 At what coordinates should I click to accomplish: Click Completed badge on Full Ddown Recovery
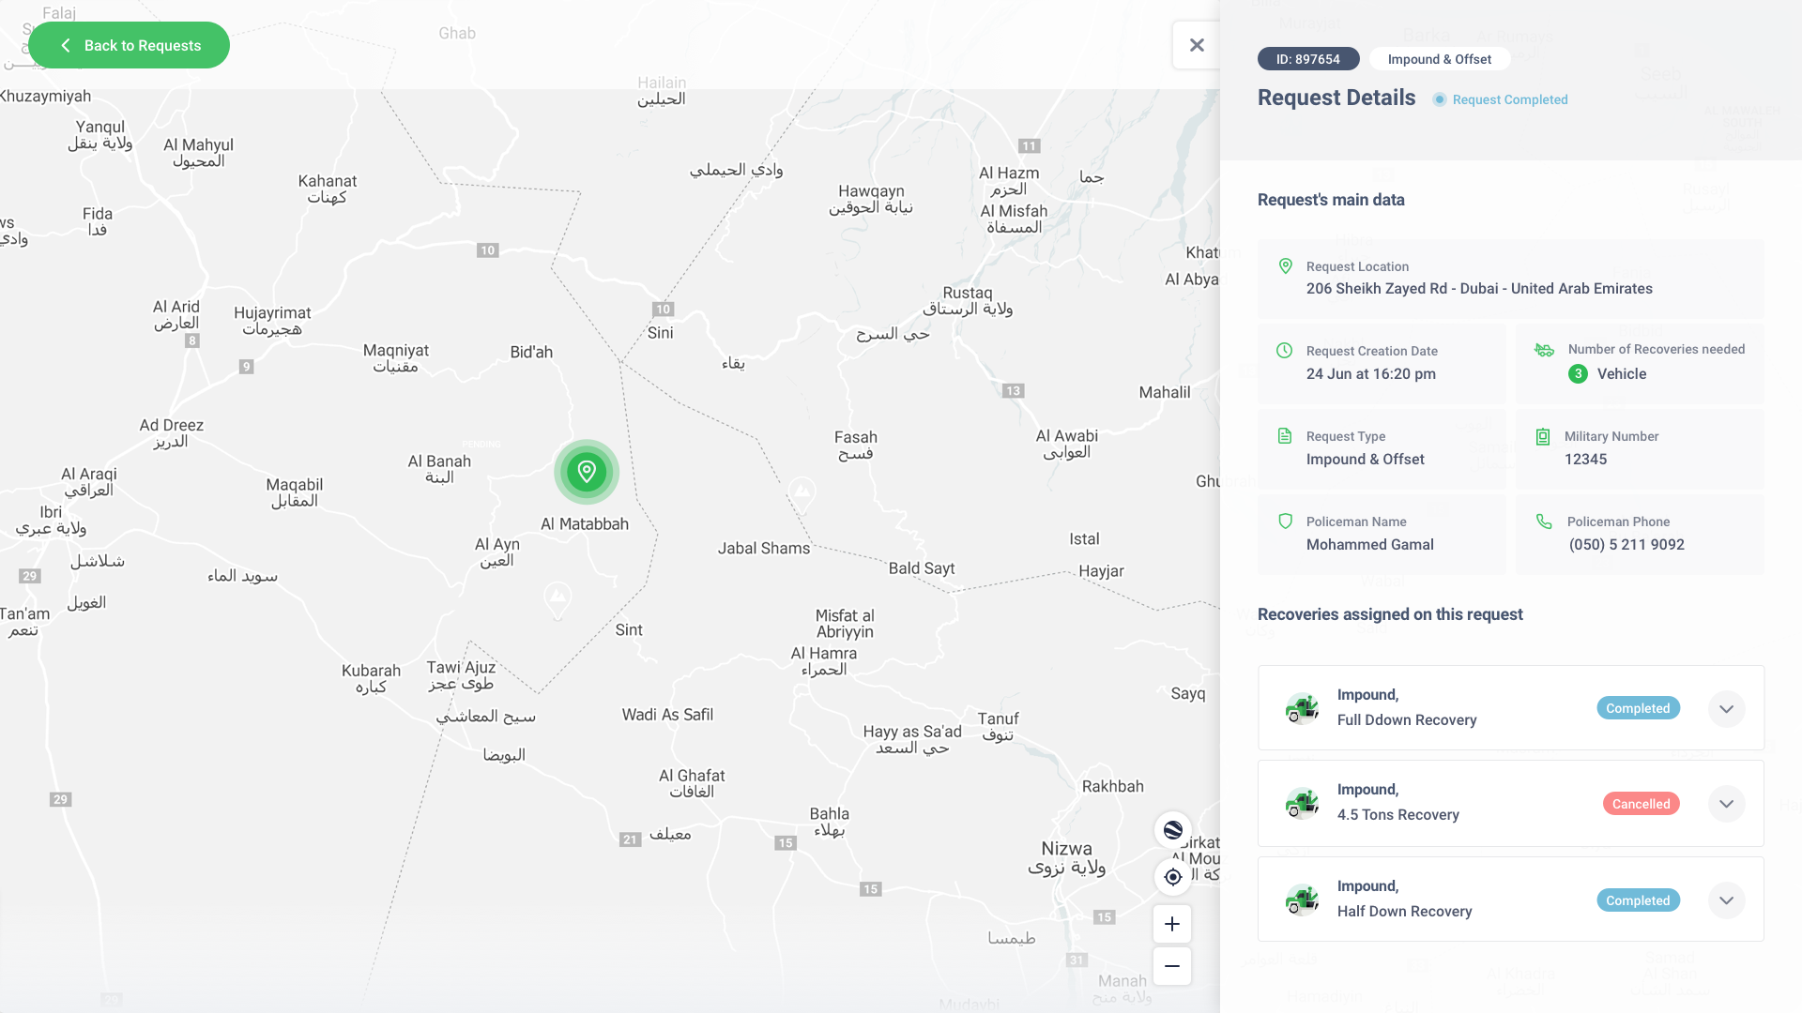1638,708
